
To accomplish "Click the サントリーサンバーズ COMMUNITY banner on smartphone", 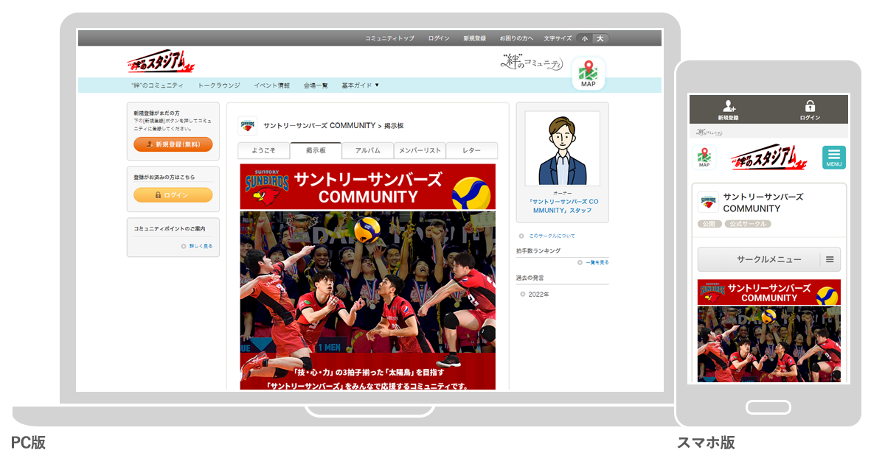I will pyautogui.click(x=769, y=292).
